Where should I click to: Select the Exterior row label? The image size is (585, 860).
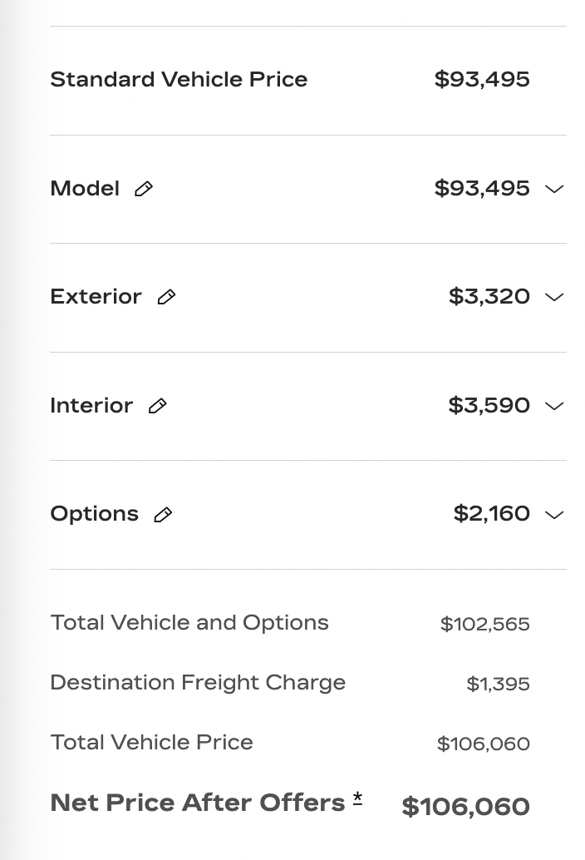click(96, 296)
